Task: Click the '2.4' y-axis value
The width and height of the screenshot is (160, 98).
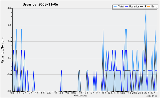Action: click(9, 41)
